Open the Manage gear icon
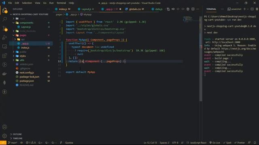259x145 pixels. pos(4,136)
